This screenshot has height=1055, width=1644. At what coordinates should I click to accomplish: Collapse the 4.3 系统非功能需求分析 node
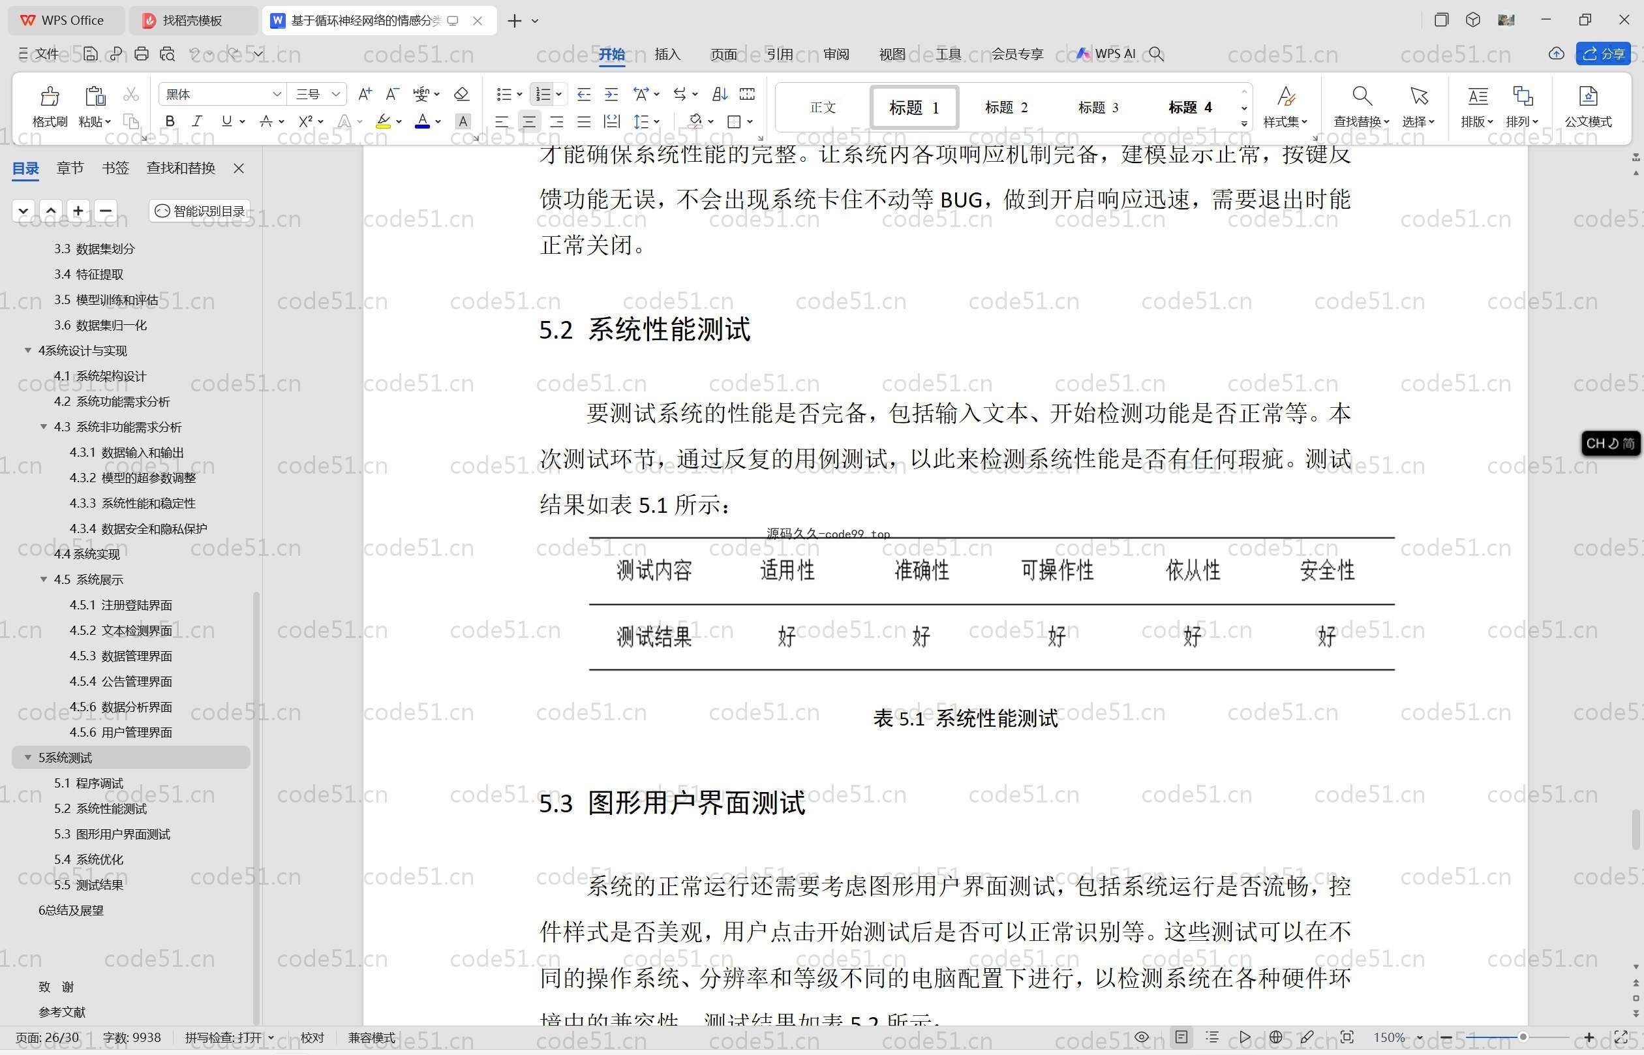pos(43,427)
